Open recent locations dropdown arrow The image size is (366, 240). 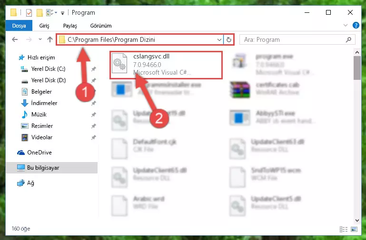point(40,39)
